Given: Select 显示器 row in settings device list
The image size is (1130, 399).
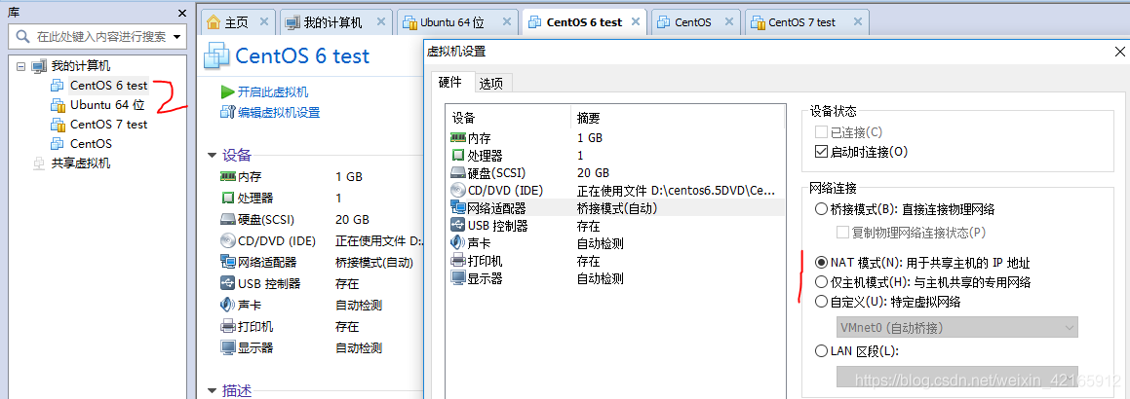Looking at the screenshot, I should (x=615, y=279).
